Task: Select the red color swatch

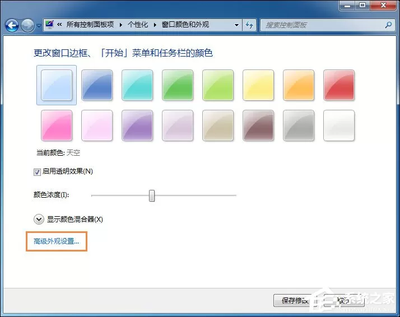Action: tap(339, 85)
